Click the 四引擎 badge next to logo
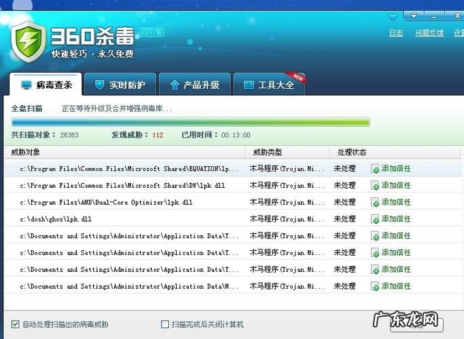The image size is (464, 339). (x=151, y=32)
